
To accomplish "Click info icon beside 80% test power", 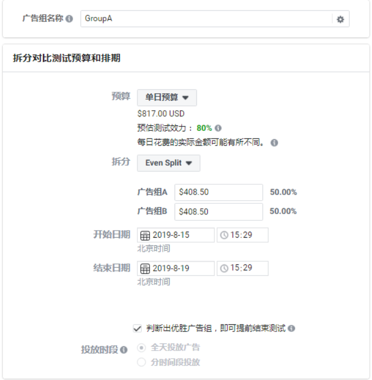I will tap(218, 128).
